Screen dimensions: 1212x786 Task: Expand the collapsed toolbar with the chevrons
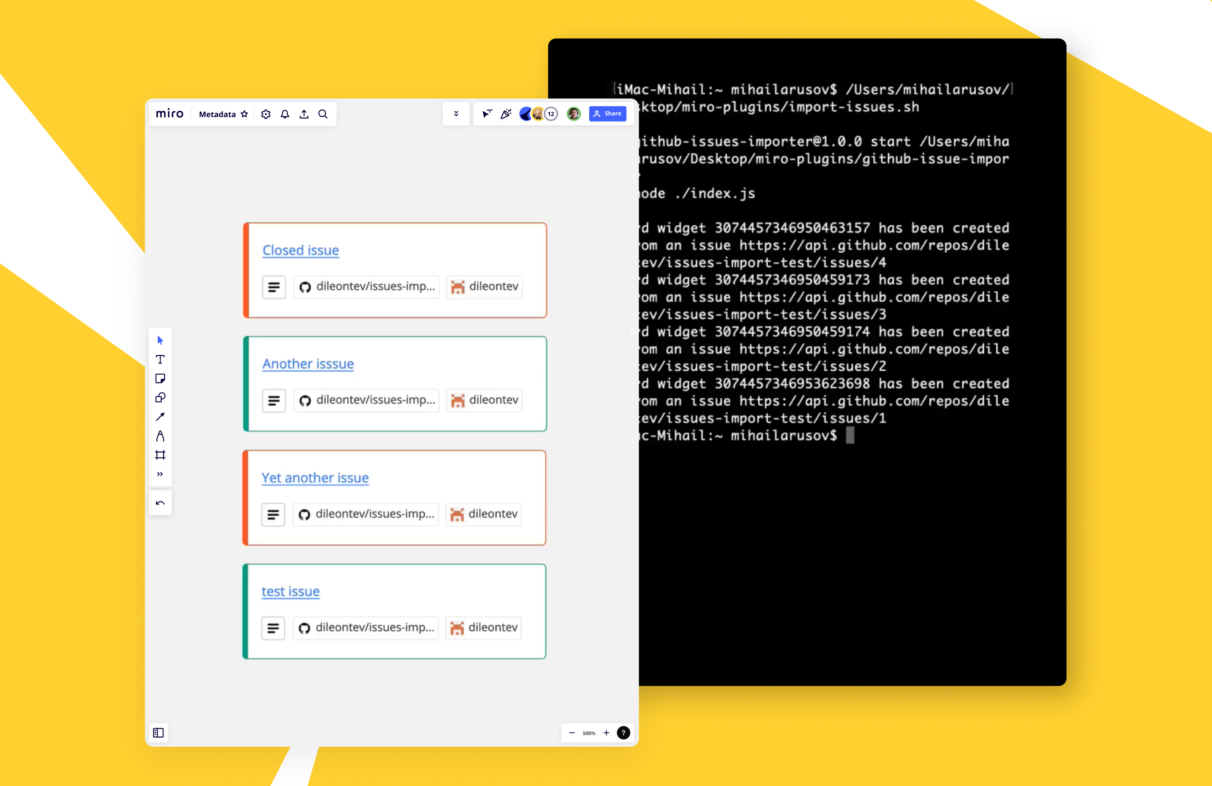click(456, 113)
